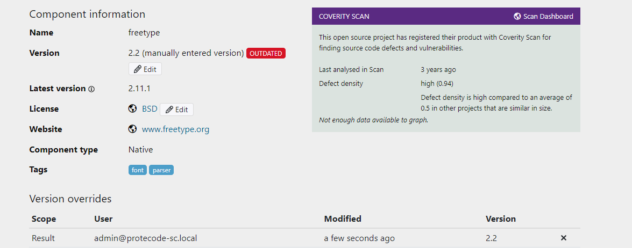632x248 pixels.
Task: Click the COVERITY SCAN panel title
Action: (344, 17)
